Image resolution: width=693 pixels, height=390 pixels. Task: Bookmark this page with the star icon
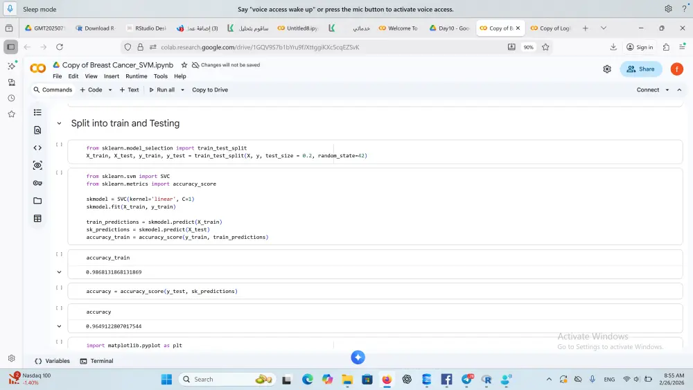pyautogui.click(x=545, y=47)
